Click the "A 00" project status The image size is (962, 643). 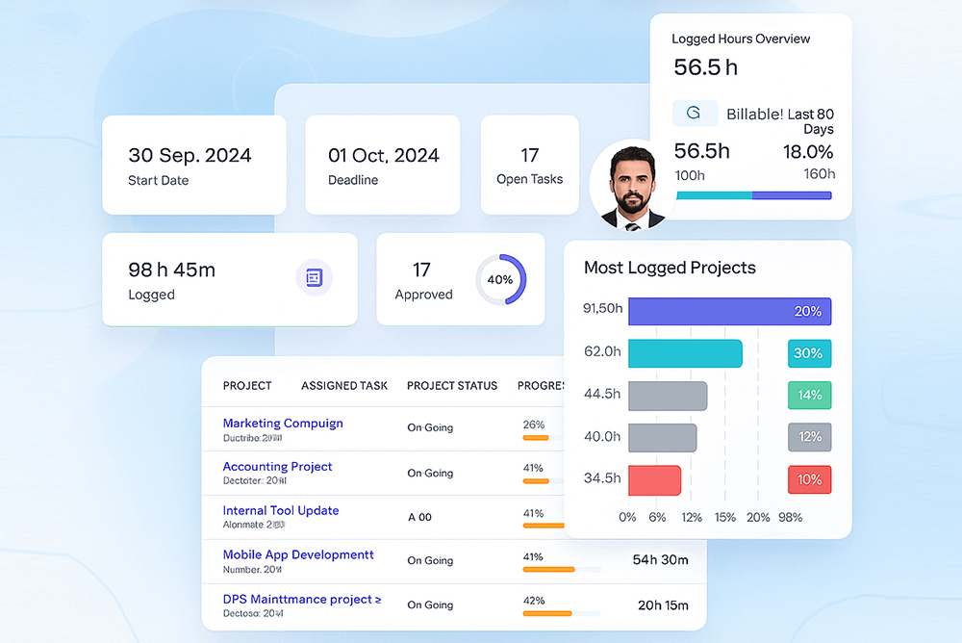[x=419, y=517]
